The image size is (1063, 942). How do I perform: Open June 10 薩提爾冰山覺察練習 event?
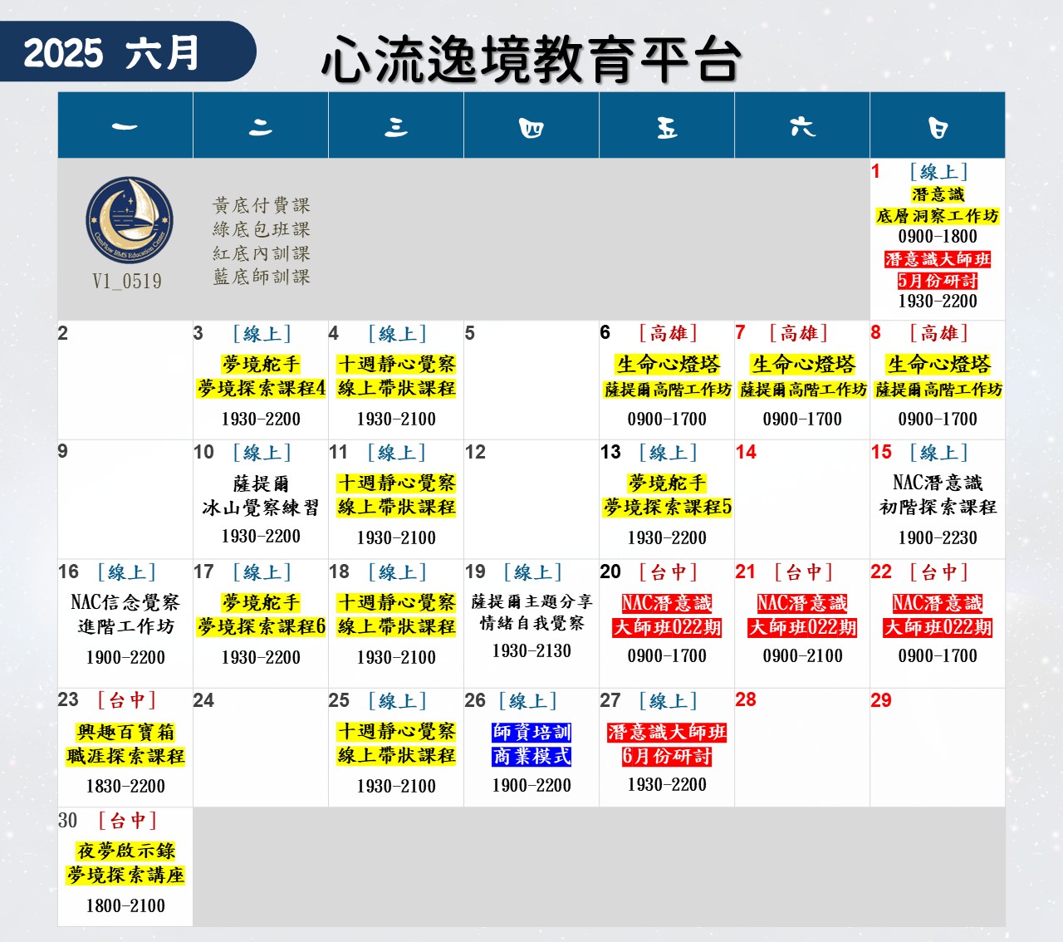point(261,496)
